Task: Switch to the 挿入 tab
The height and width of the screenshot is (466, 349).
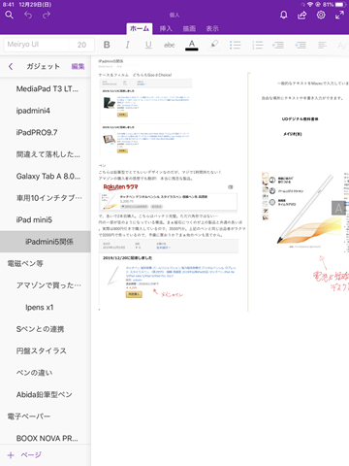Action: tap(166, 28)
